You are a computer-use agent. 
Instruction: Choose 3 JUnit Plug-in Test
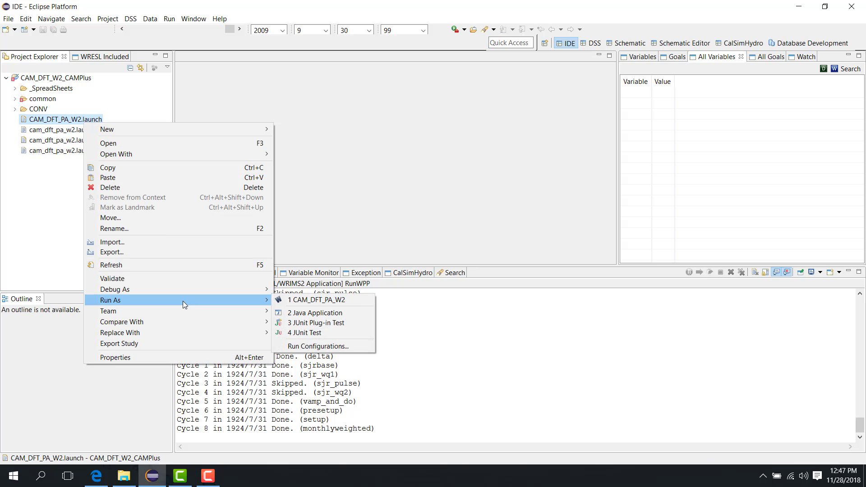pos(323,323)
